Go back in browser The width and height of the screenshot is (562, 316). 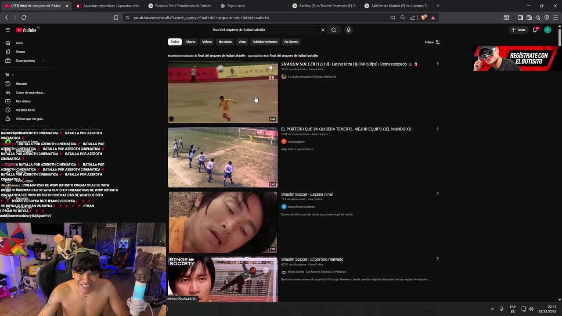(6, 18)
